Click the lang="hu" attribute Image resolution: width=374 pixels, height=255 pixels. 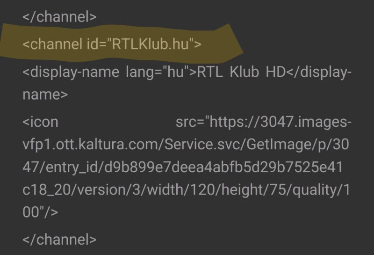click(155, 72)
